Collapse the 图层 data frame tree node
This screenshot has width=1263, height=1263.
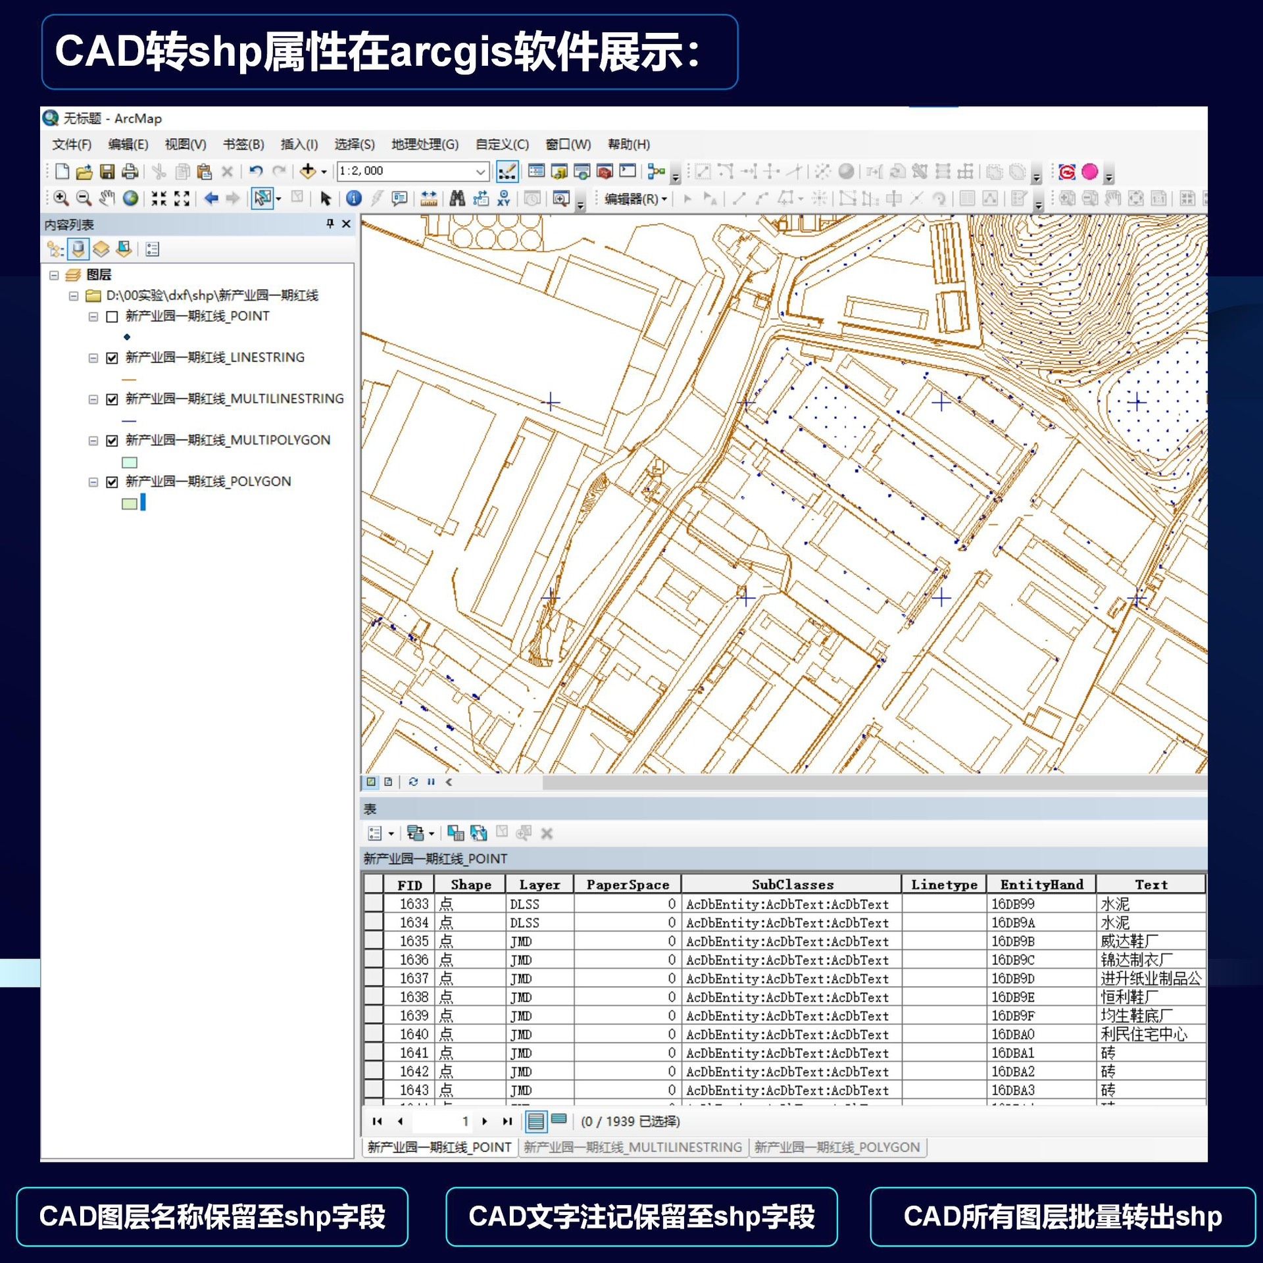[x=54, y=275]
